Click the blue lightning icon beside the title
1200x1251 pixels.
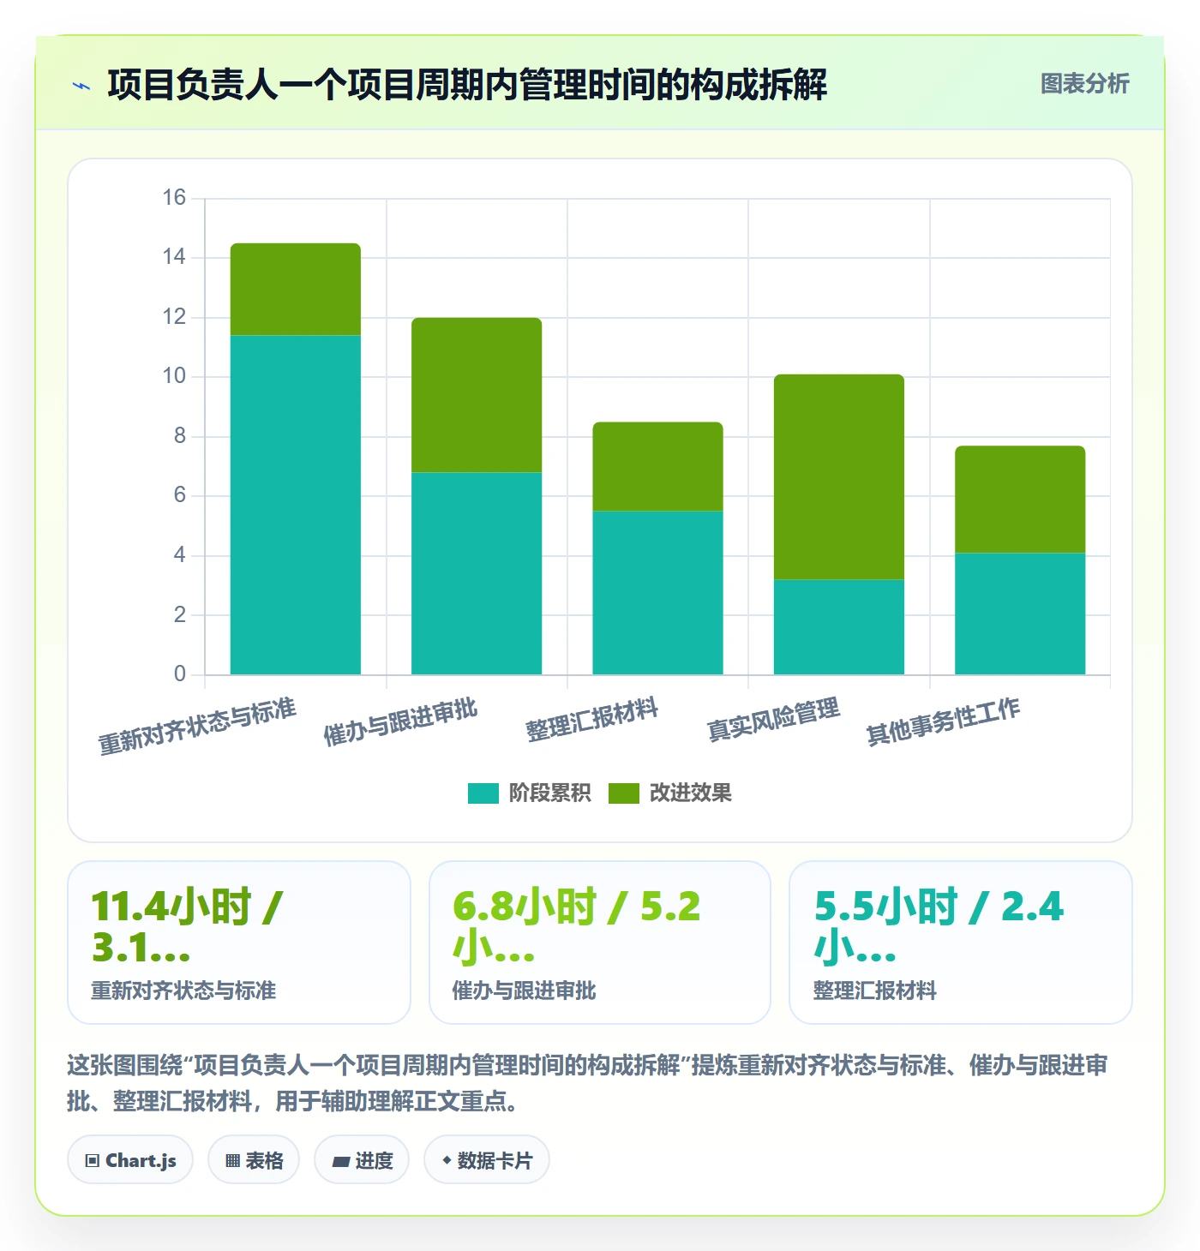click(81, 86)
